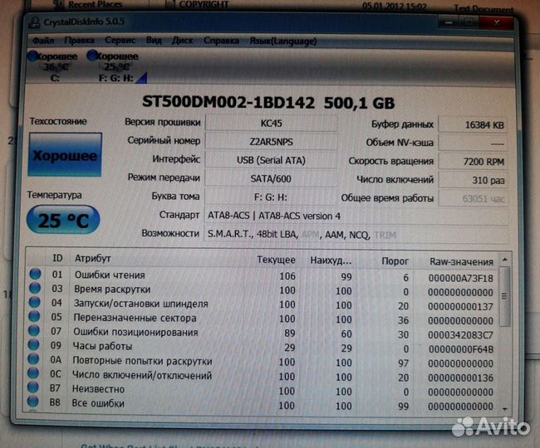540x448 pixels.
Task: Click power-on count field 310 раз
Action: [473, 180]
